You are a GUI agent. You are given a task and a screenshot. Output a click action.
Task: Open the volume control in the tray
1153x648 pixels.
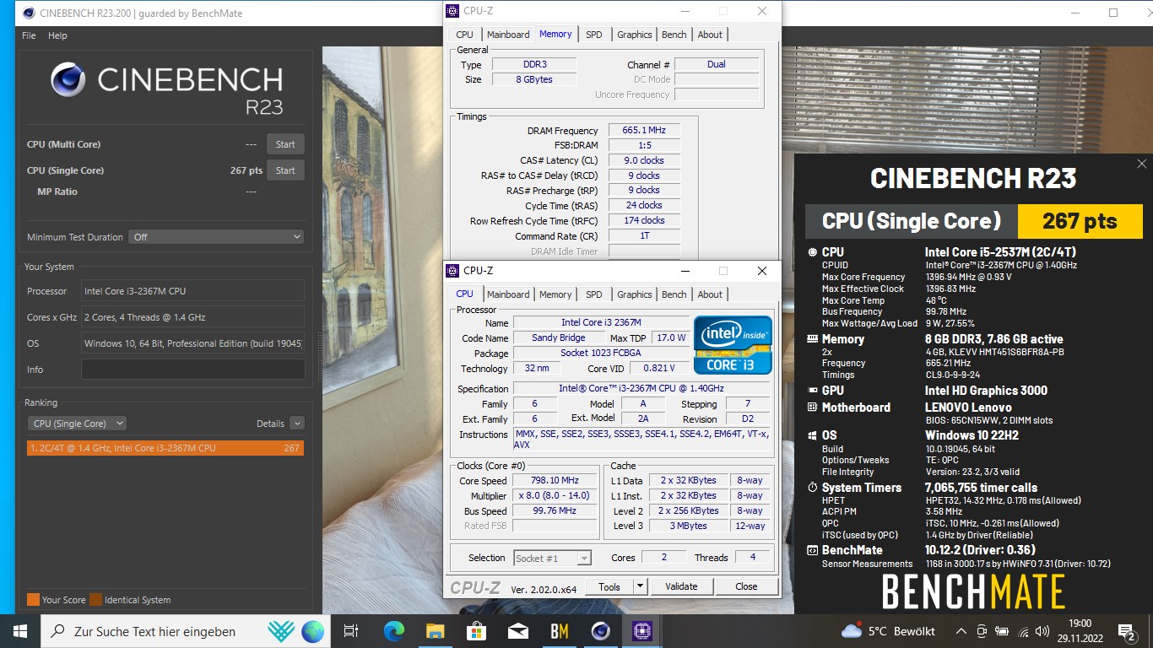point(1042,631)
